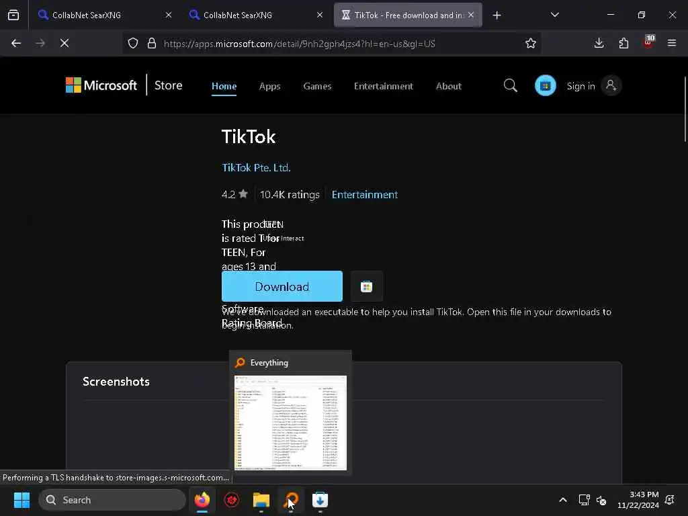Click the Everything preview title

[269, 363]
